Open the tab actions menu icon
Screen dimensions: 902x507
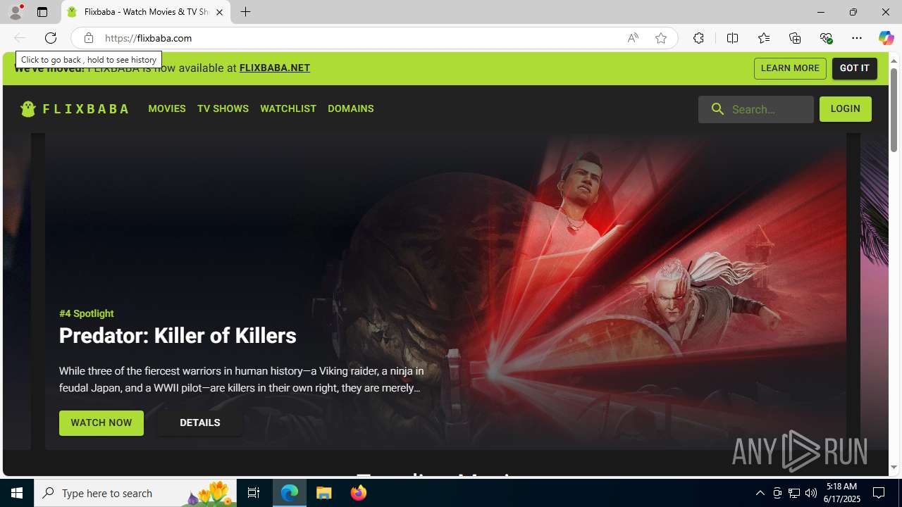pyautogui.click(x=42, y=12)
